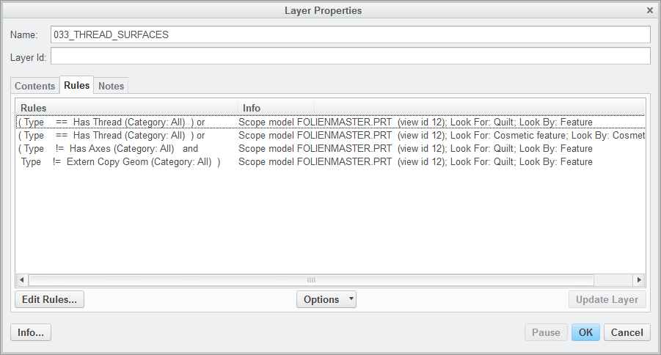Cancel the layer properties changes

[627, 332]
